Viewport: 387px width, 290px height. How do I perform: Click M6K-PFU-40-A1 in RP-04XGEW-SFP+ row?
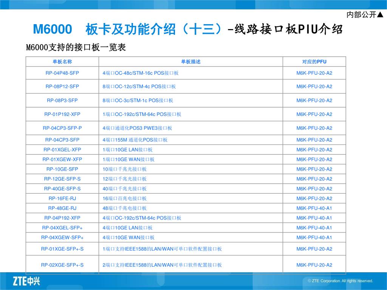click(314, 238)
